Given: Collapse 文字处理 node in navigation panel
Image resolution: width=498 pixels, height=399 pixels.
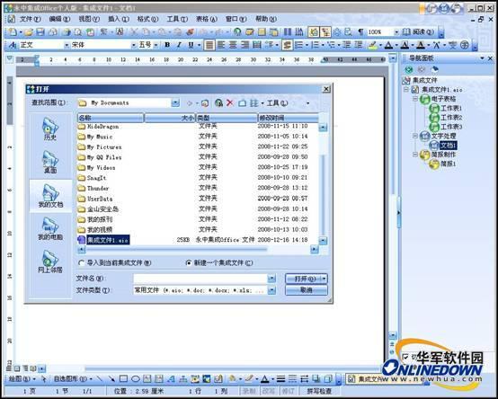Looking at the screenshot, I should tap(415, 136).
